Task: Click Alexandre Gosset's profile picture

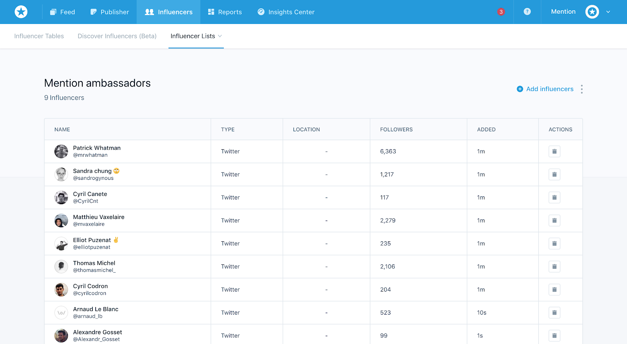Action: (61, 336)
